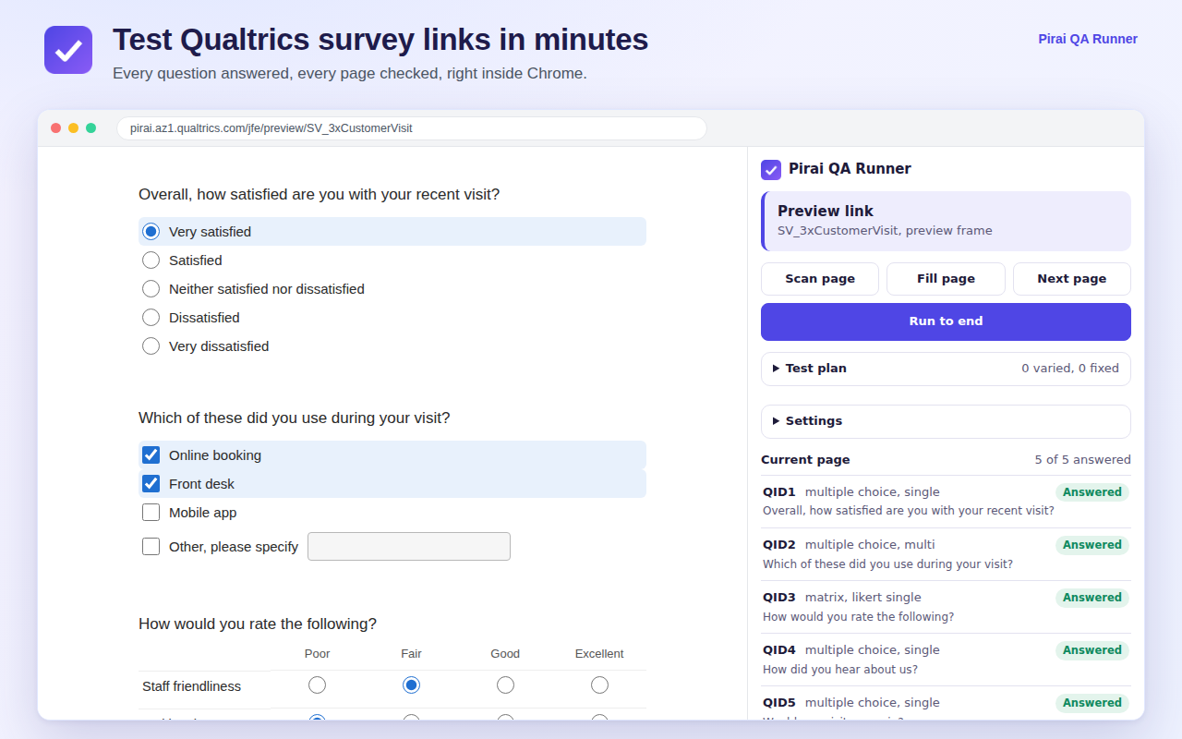Select Poor for Staff friendliness
Image resolution: width=1182 pixels, height=739 pixels.
[x=318, y=685]
